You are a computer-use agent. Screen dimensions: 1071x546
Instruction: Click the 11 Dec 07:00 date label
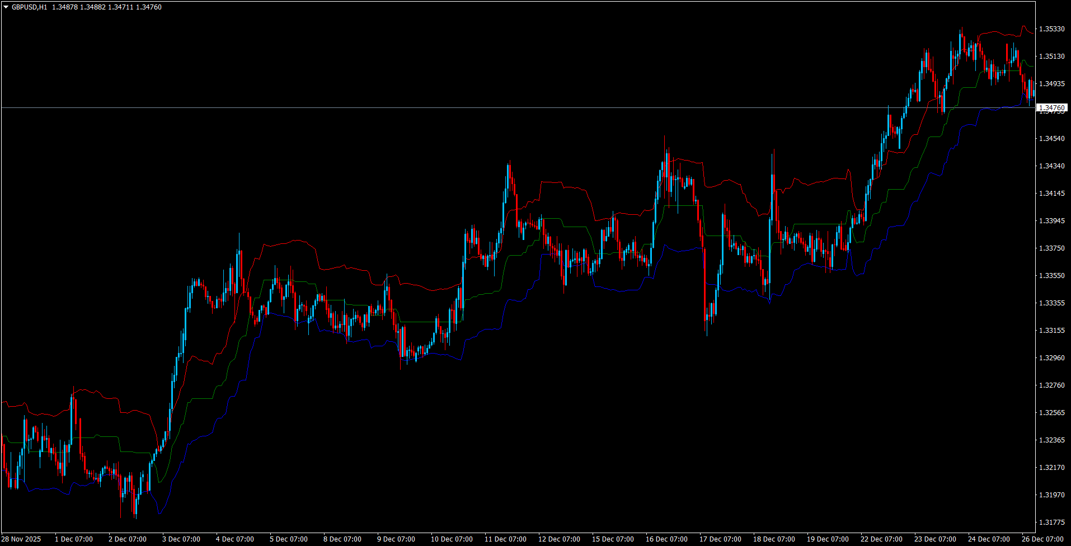(x=505, y=539)
